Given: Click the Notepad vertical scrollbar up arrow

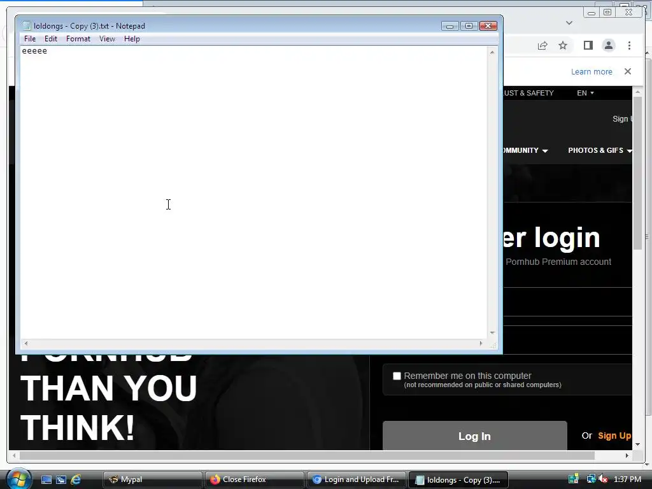Looking at the screenshot, I should (x=492, y=52).
